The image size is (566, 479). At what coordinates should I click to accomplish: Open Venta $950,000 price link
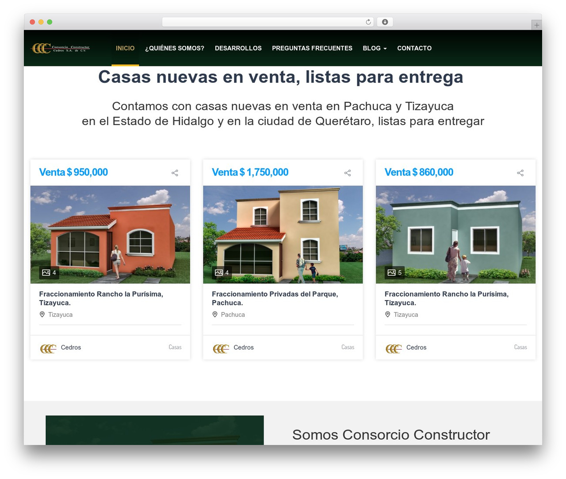73,172
